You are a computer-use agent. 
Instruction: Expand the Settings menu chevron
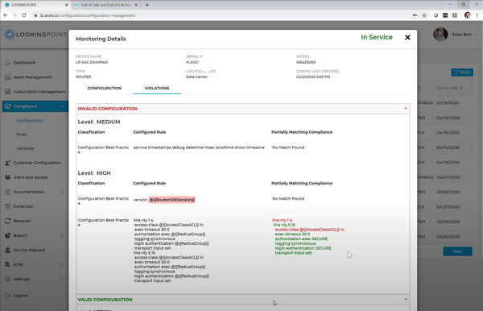(x=61, y=279)
